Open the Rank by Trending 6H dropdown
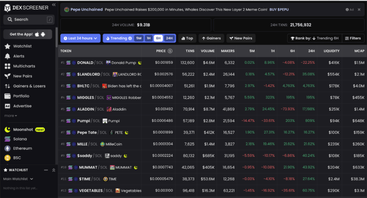This screenshot has height=198, width=367. (314, 38)
